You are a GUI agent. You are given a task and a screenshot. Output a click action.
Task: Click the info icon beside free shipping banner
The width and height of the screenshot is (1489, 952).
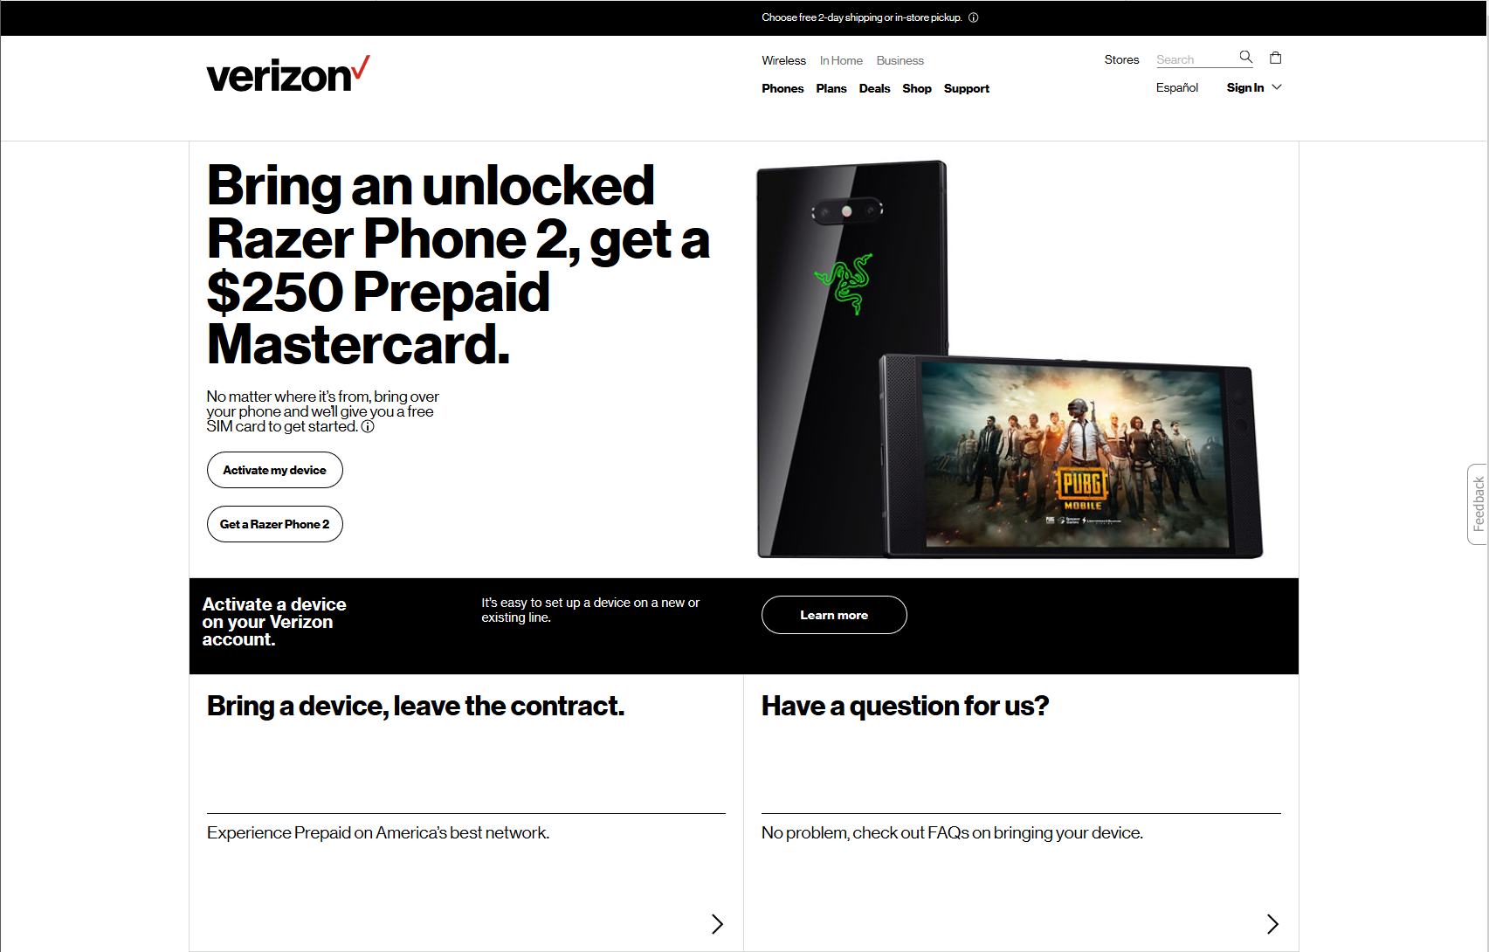point(973,17)
